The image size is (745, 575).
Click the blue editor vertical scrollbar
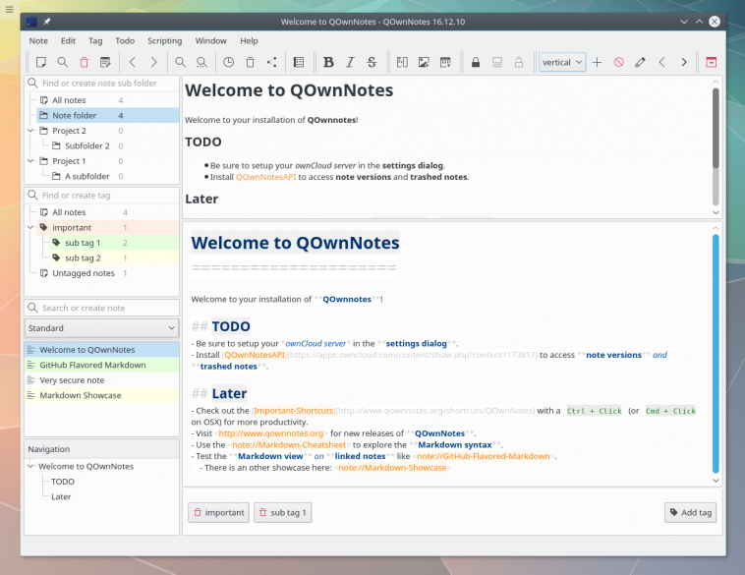pyautogui.click(x=716, y=354)
